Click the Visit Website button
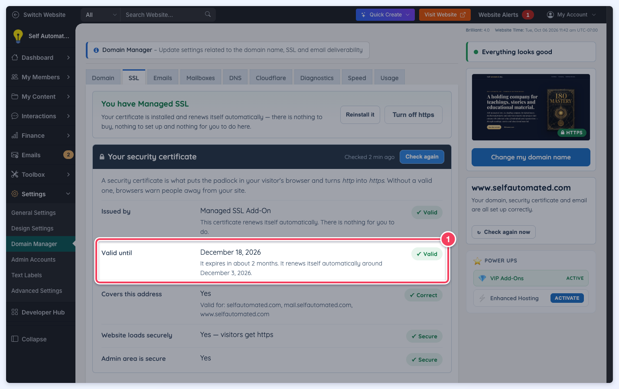Viewport: 619px width, 389px height. (x=445, y=15)
